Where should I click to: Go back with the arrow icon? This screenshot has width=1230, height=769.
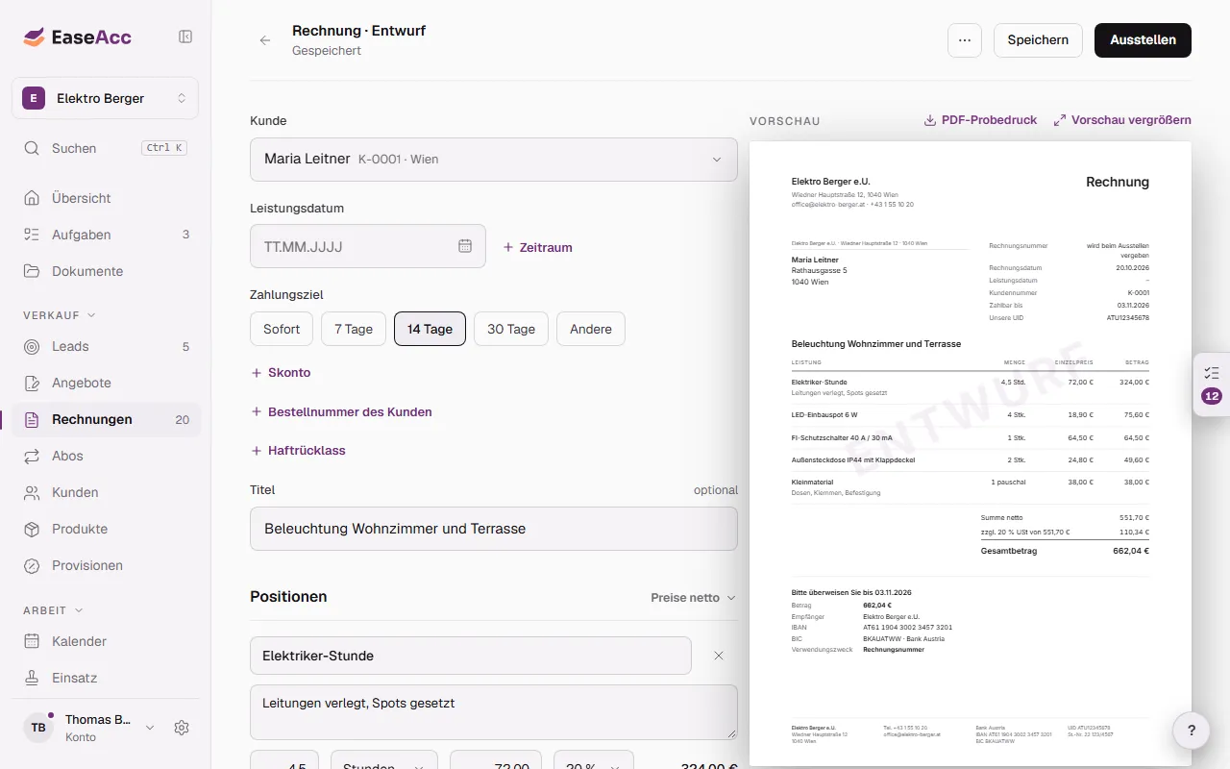[265, 40]
